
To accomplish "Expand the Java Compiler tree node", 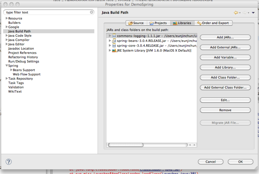I will (x=6, y=40).
